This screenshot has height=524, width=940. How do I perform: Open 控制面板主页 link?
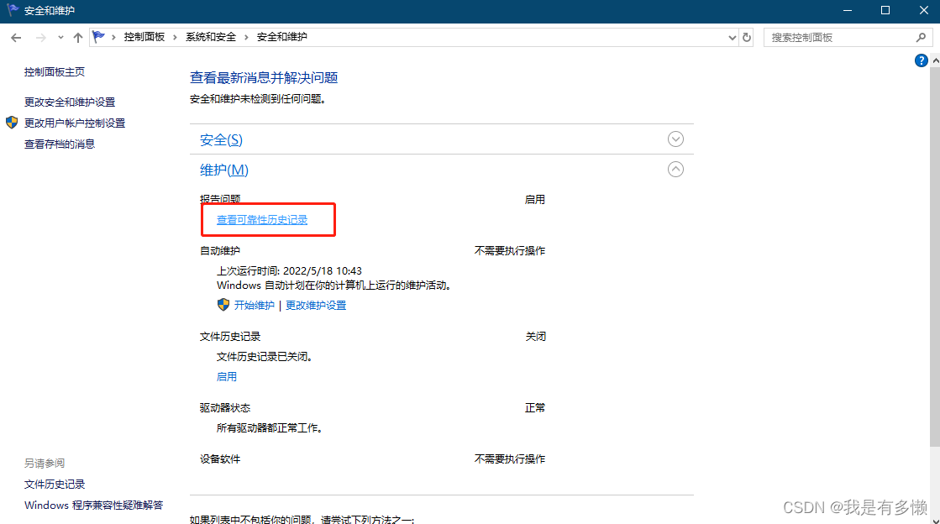[x=55, y=72]
